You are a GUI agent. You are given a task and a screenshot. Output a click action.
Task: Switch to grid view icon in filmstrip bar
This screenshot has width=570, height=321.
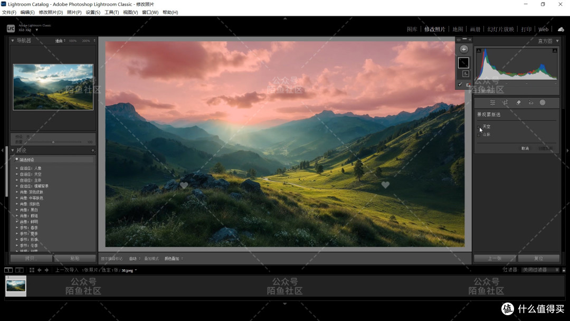32,270
